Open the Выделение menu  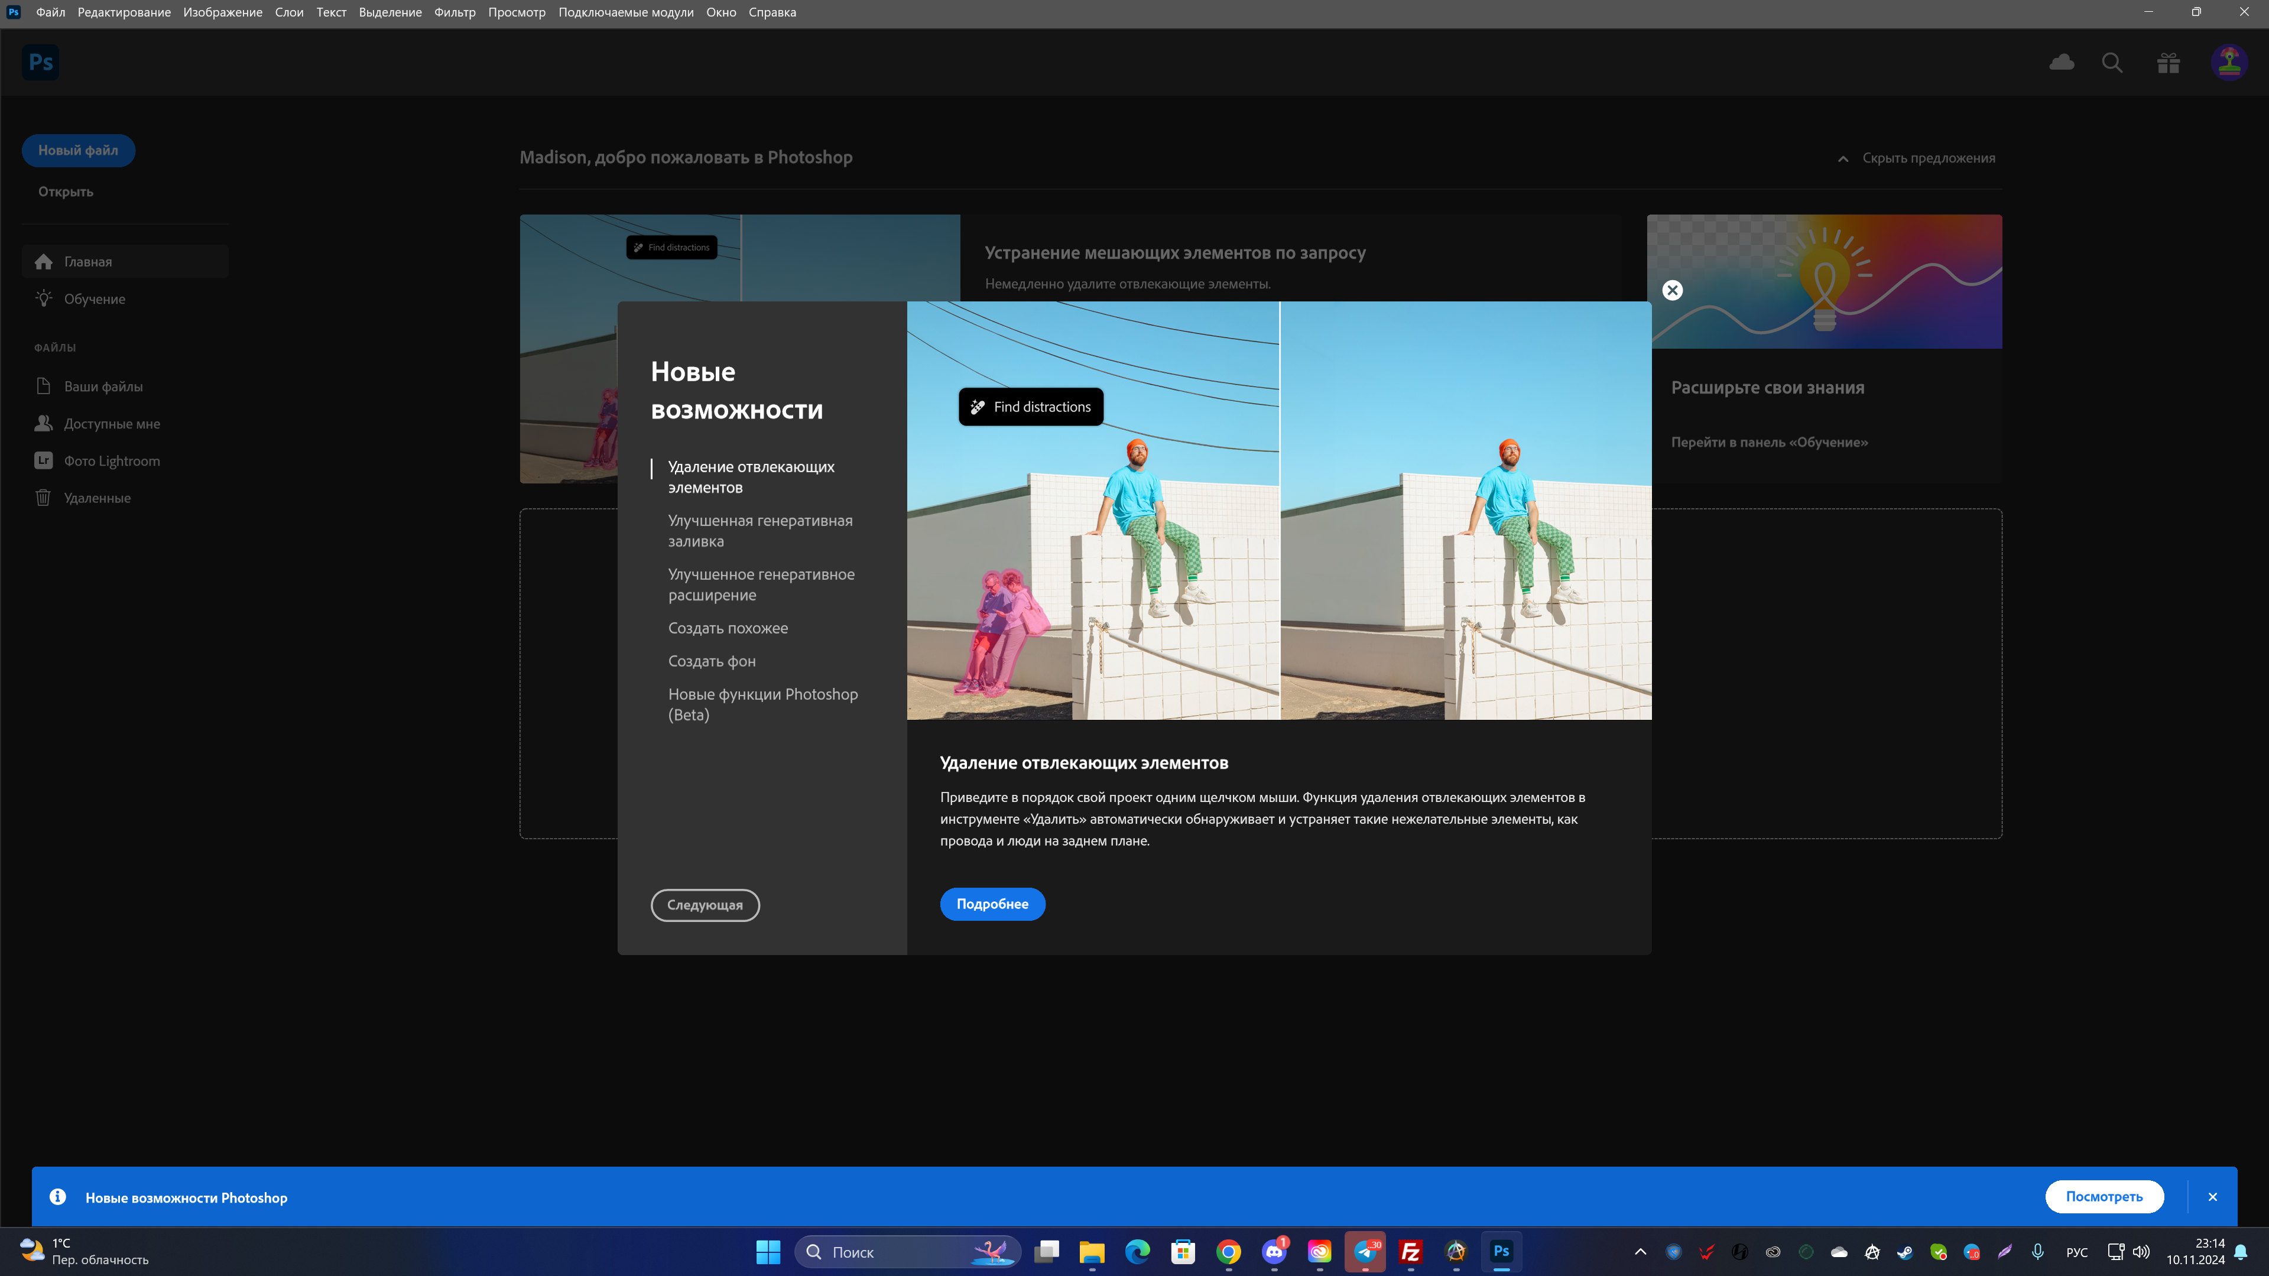click(390, 12)
